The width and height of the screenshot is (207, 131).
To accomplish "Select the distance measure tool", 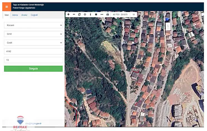I will pos(102,14).
